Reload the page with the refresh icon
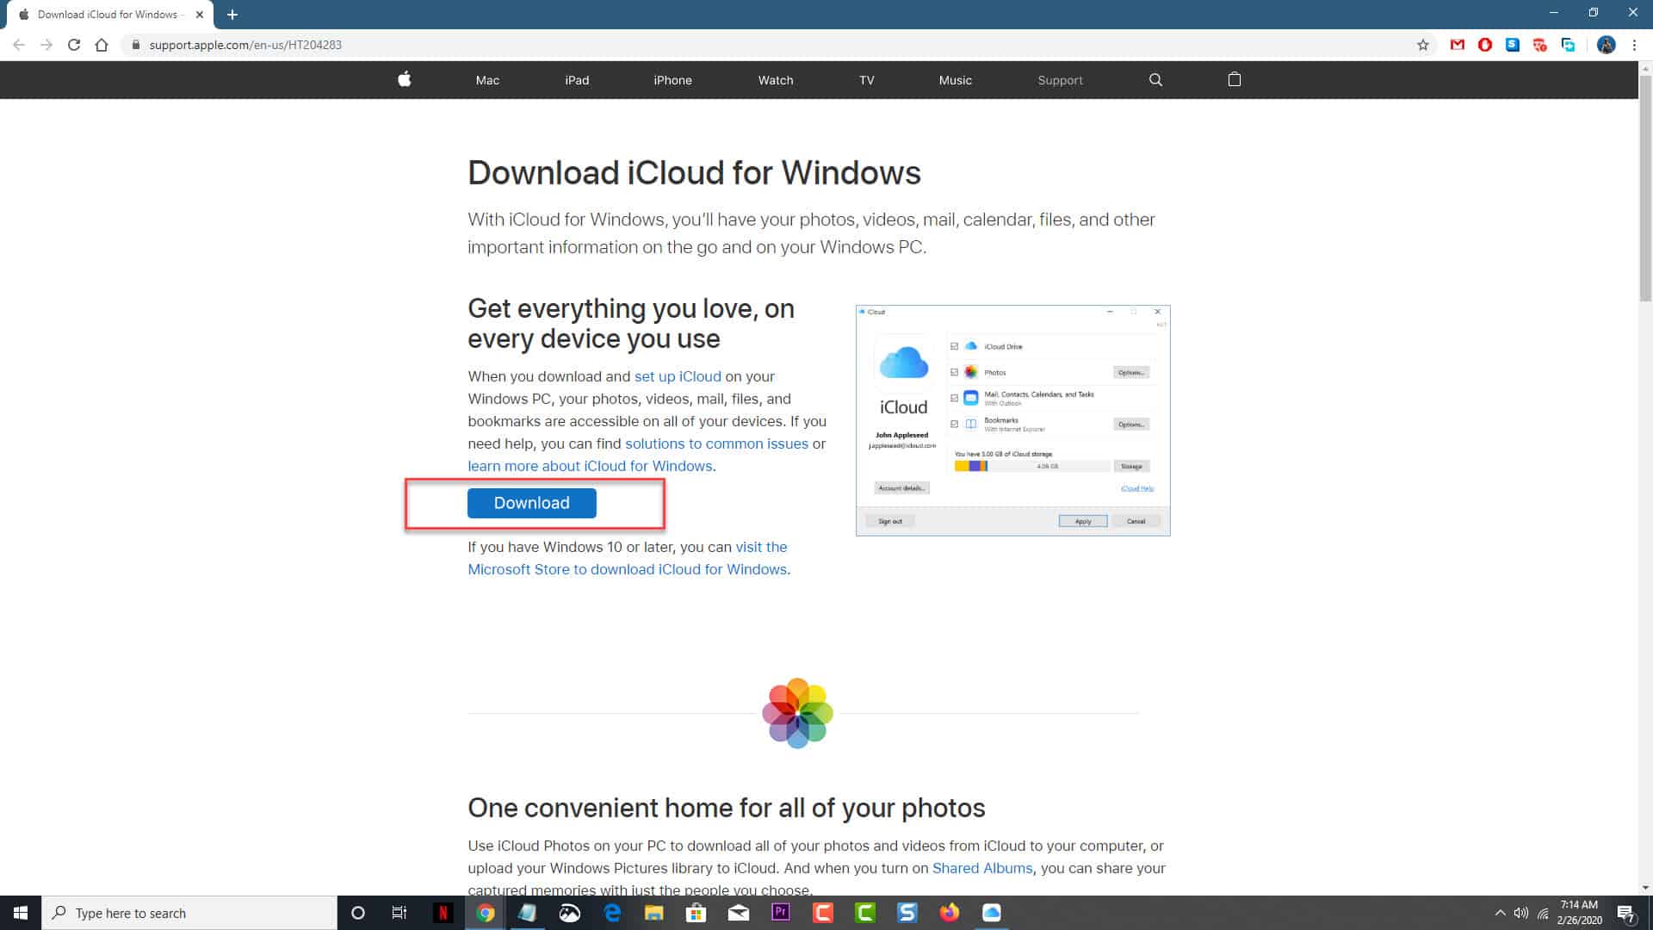1653x930 pixels. (74, 45)
